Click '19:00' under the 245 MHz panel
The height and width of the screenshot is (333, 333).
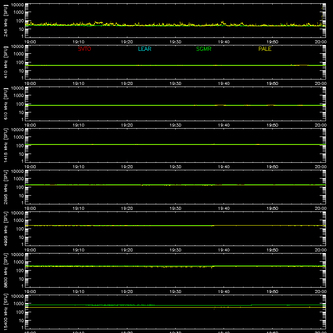coord(30,42)
